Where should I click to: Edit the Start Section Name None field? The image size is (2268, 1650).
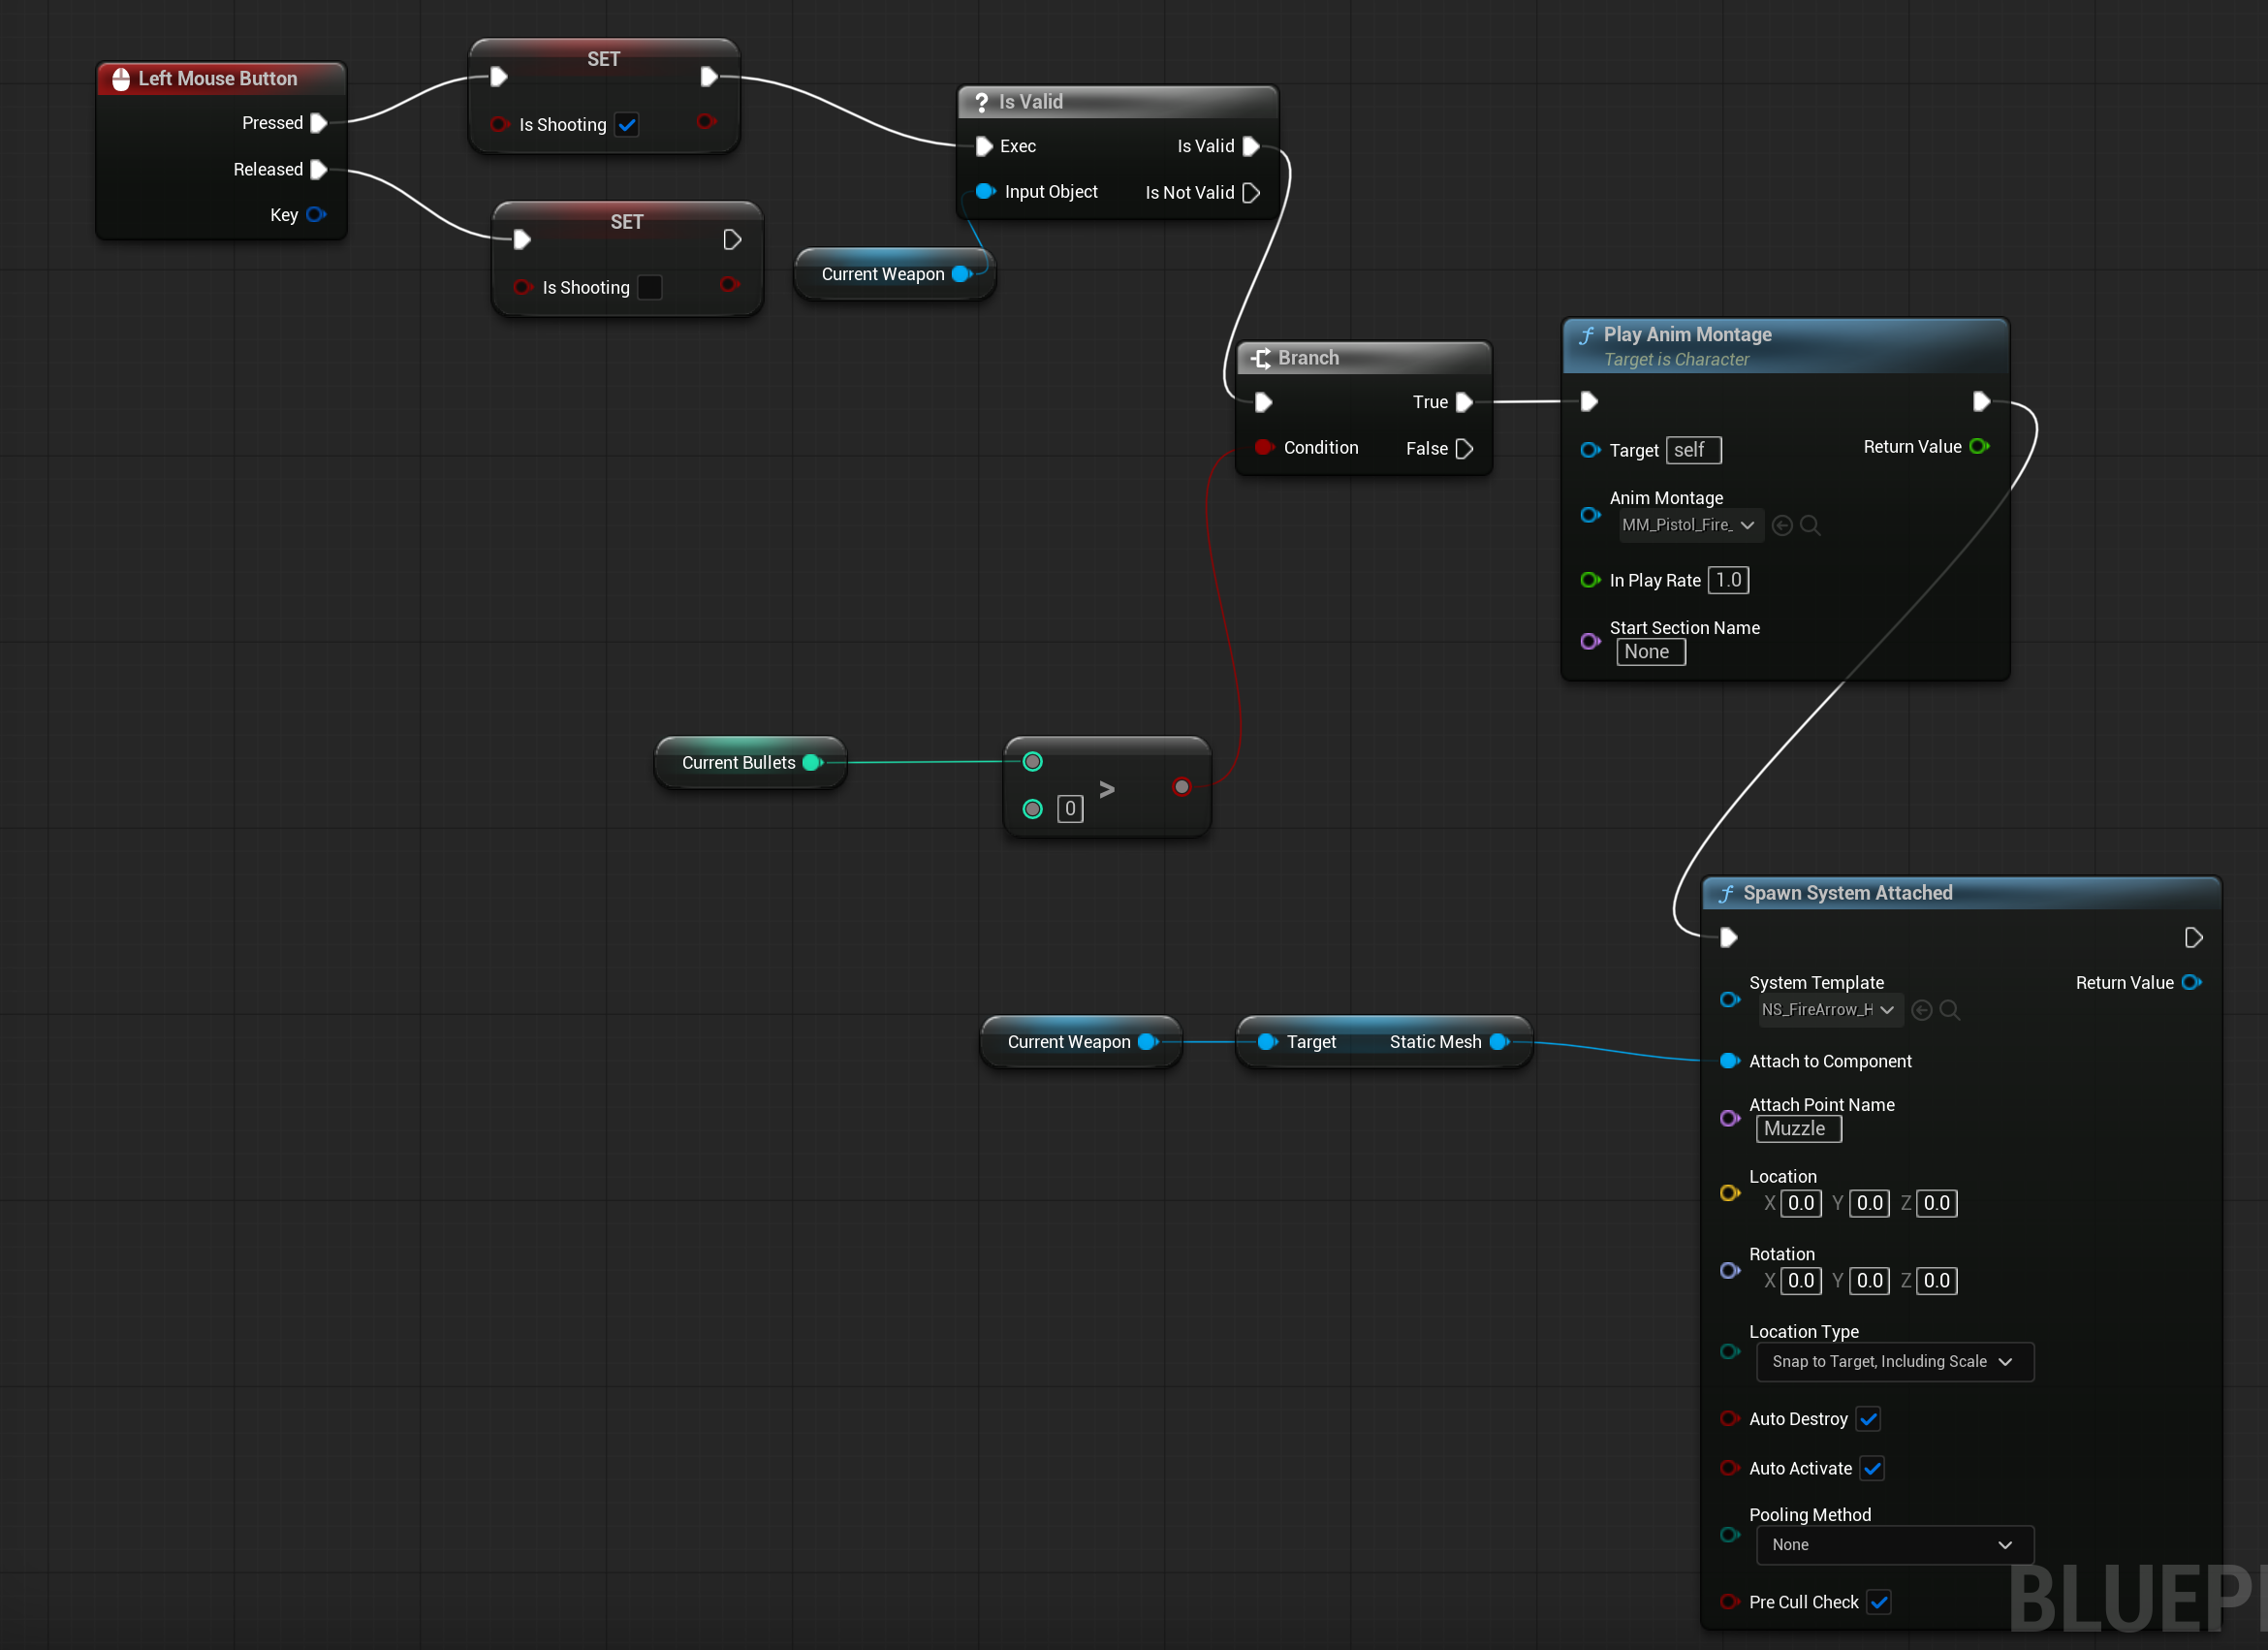pos(1651,652)
